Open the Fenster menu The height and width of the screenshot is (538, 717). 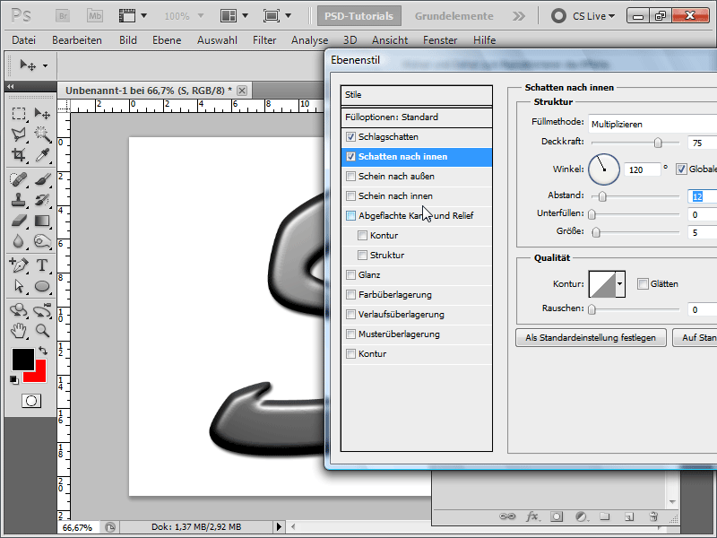coord(440,40)
